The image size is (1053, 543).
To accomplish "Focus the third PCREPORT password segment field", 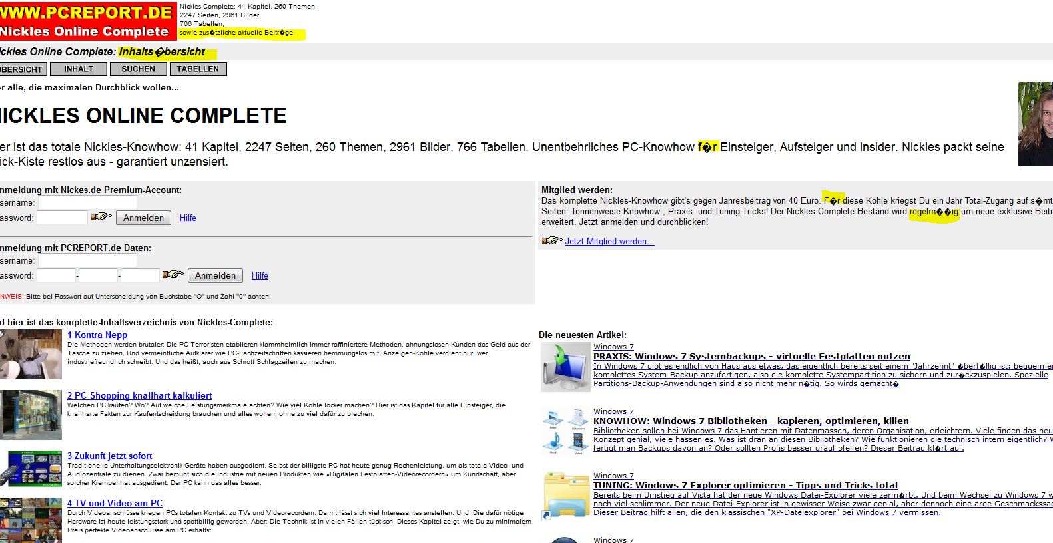I will click(x=141, y=275).
